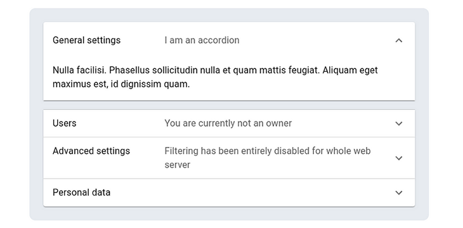Click the Advanced settings down-chevron icon
Viewport: 463px width, 228px height.
click(399, 158)
